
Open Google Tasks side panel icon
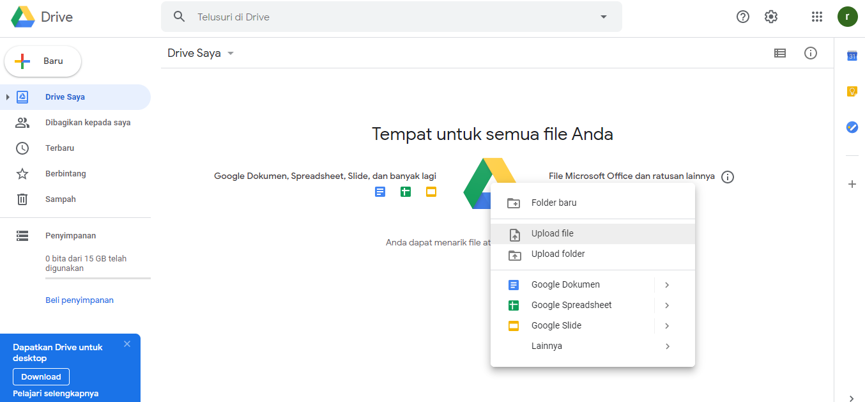852,127
